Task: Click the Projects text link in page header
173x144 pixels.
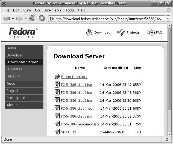Action: (x=133, y=32)
